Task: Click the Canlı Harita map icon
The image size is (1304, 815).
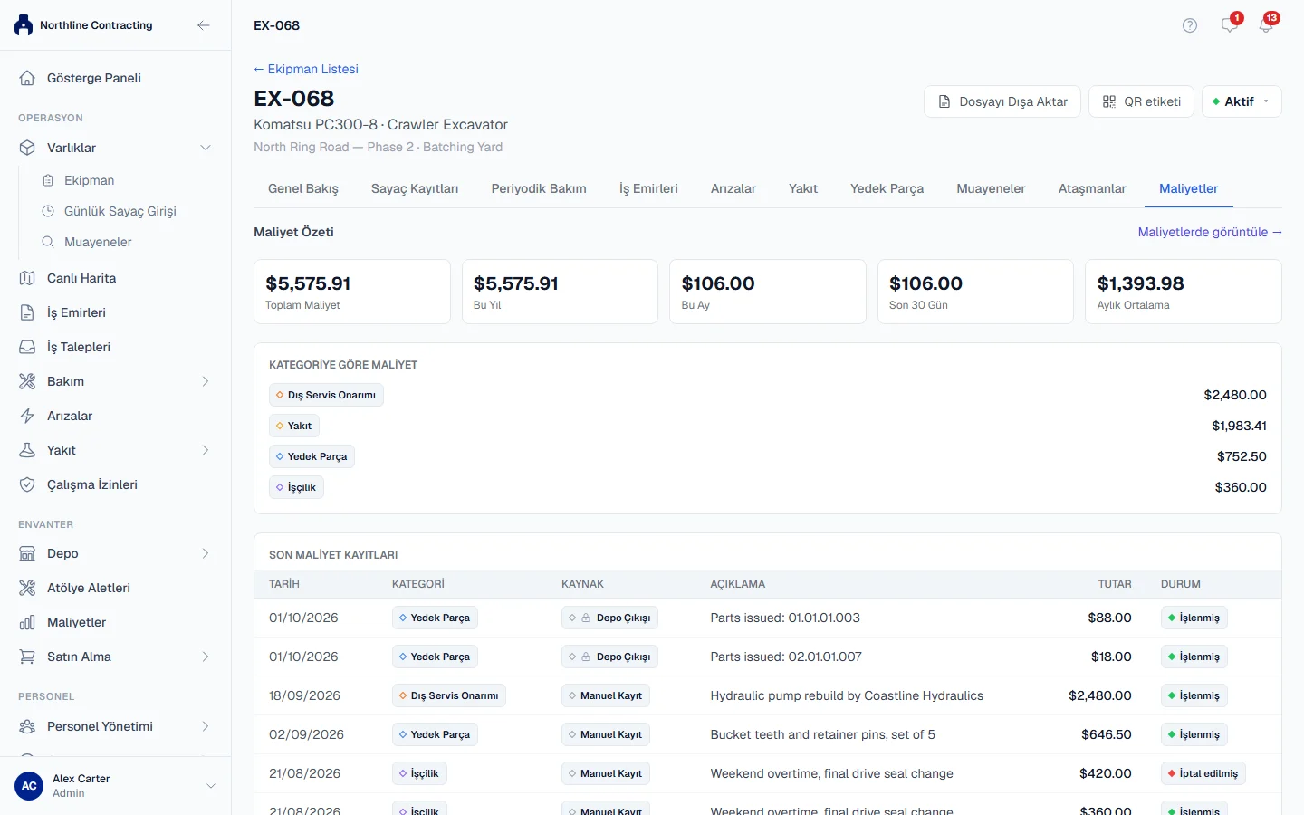Action: [27, 278]
